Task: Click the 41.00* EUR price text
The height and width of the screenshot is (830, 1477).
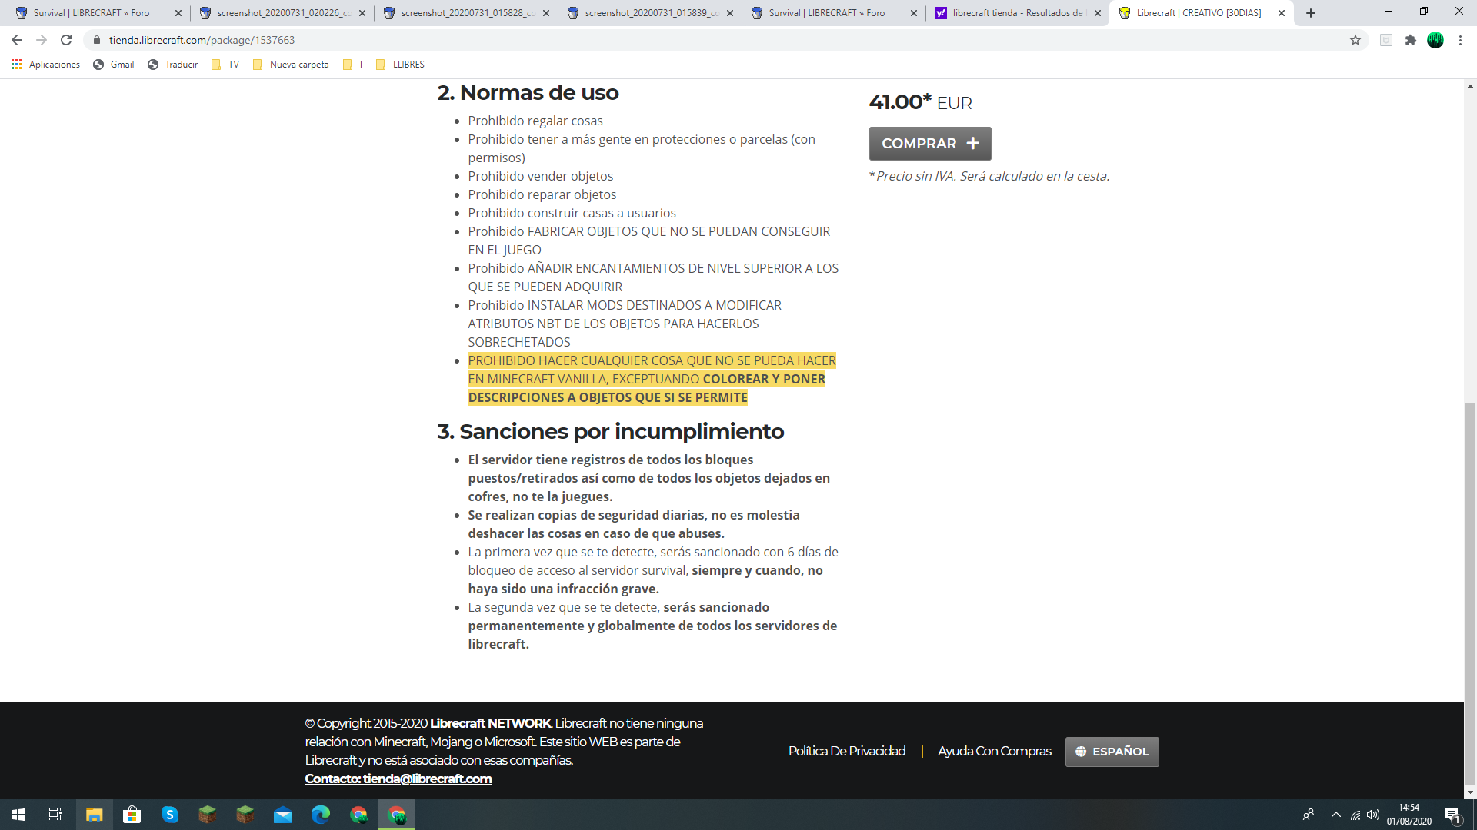Action: point(921,102)
